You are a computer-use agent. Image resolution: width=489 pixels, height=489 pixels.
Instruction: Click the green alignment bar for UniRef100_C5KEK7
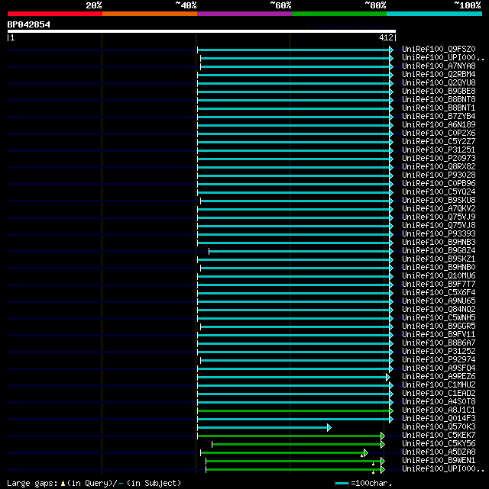coord(290,436)
